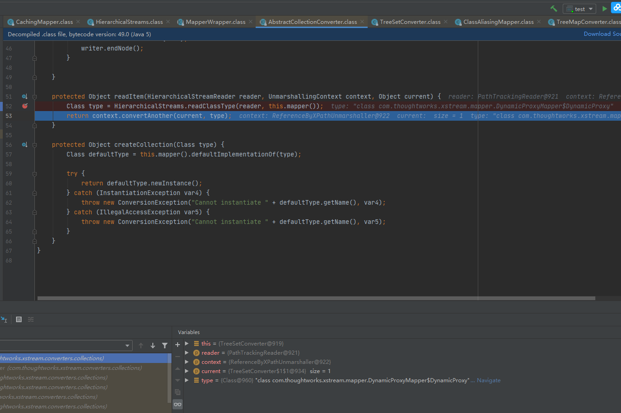The height and width of the screenshot is (413, 621).
Task: Expand the 'type' Class variable node
Action: pos(187,380)
